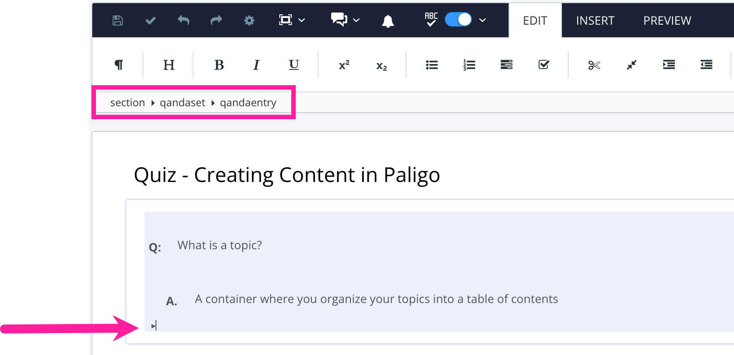The height and width of the screenshot is (355, 734).
Task: Increase indent with the indent icon
Action: 669,65
